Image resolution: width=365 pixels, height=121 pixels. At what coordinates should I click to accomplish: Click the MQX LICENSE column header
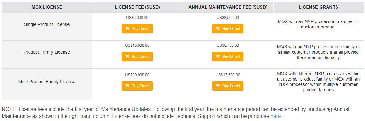pyautogui.click(x=47, y=7)
